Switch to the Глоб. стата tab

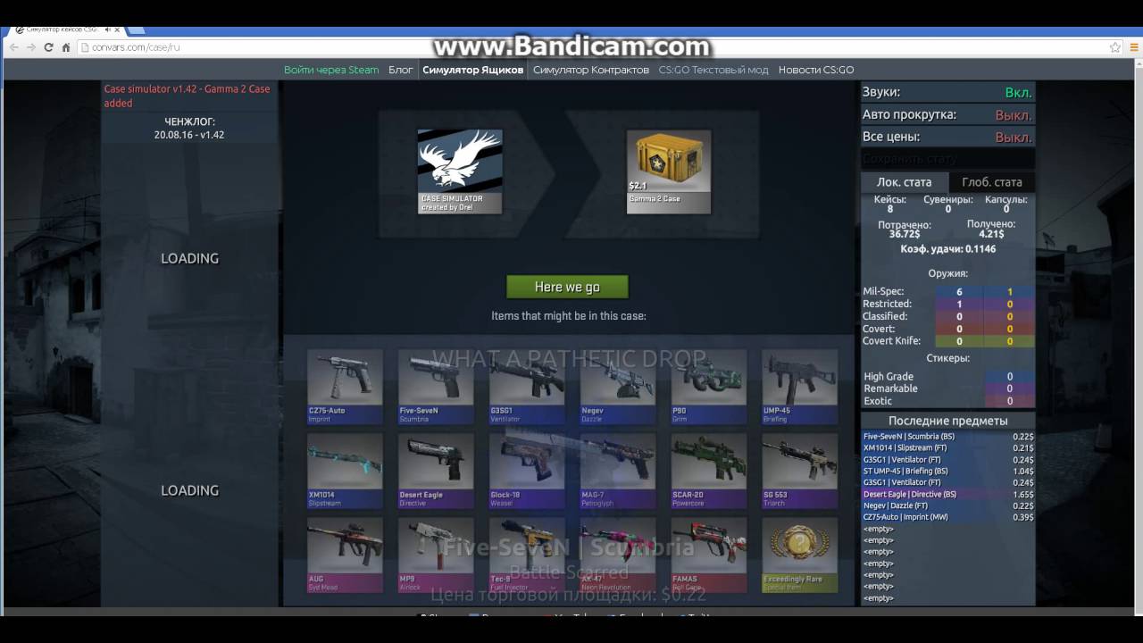point(991,182)
